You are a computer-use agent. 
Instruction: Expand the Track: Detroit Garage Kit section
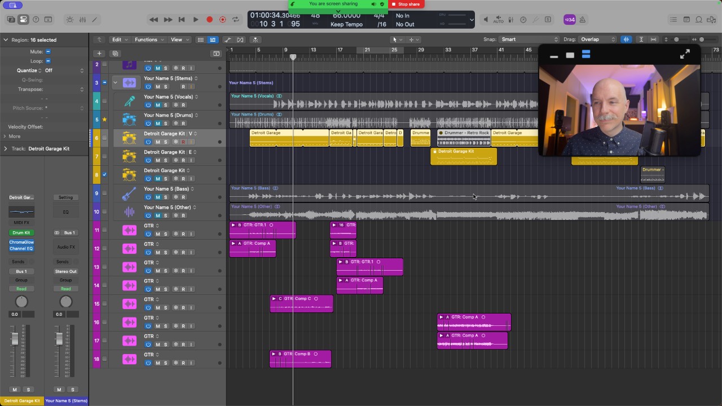(6, 149)
